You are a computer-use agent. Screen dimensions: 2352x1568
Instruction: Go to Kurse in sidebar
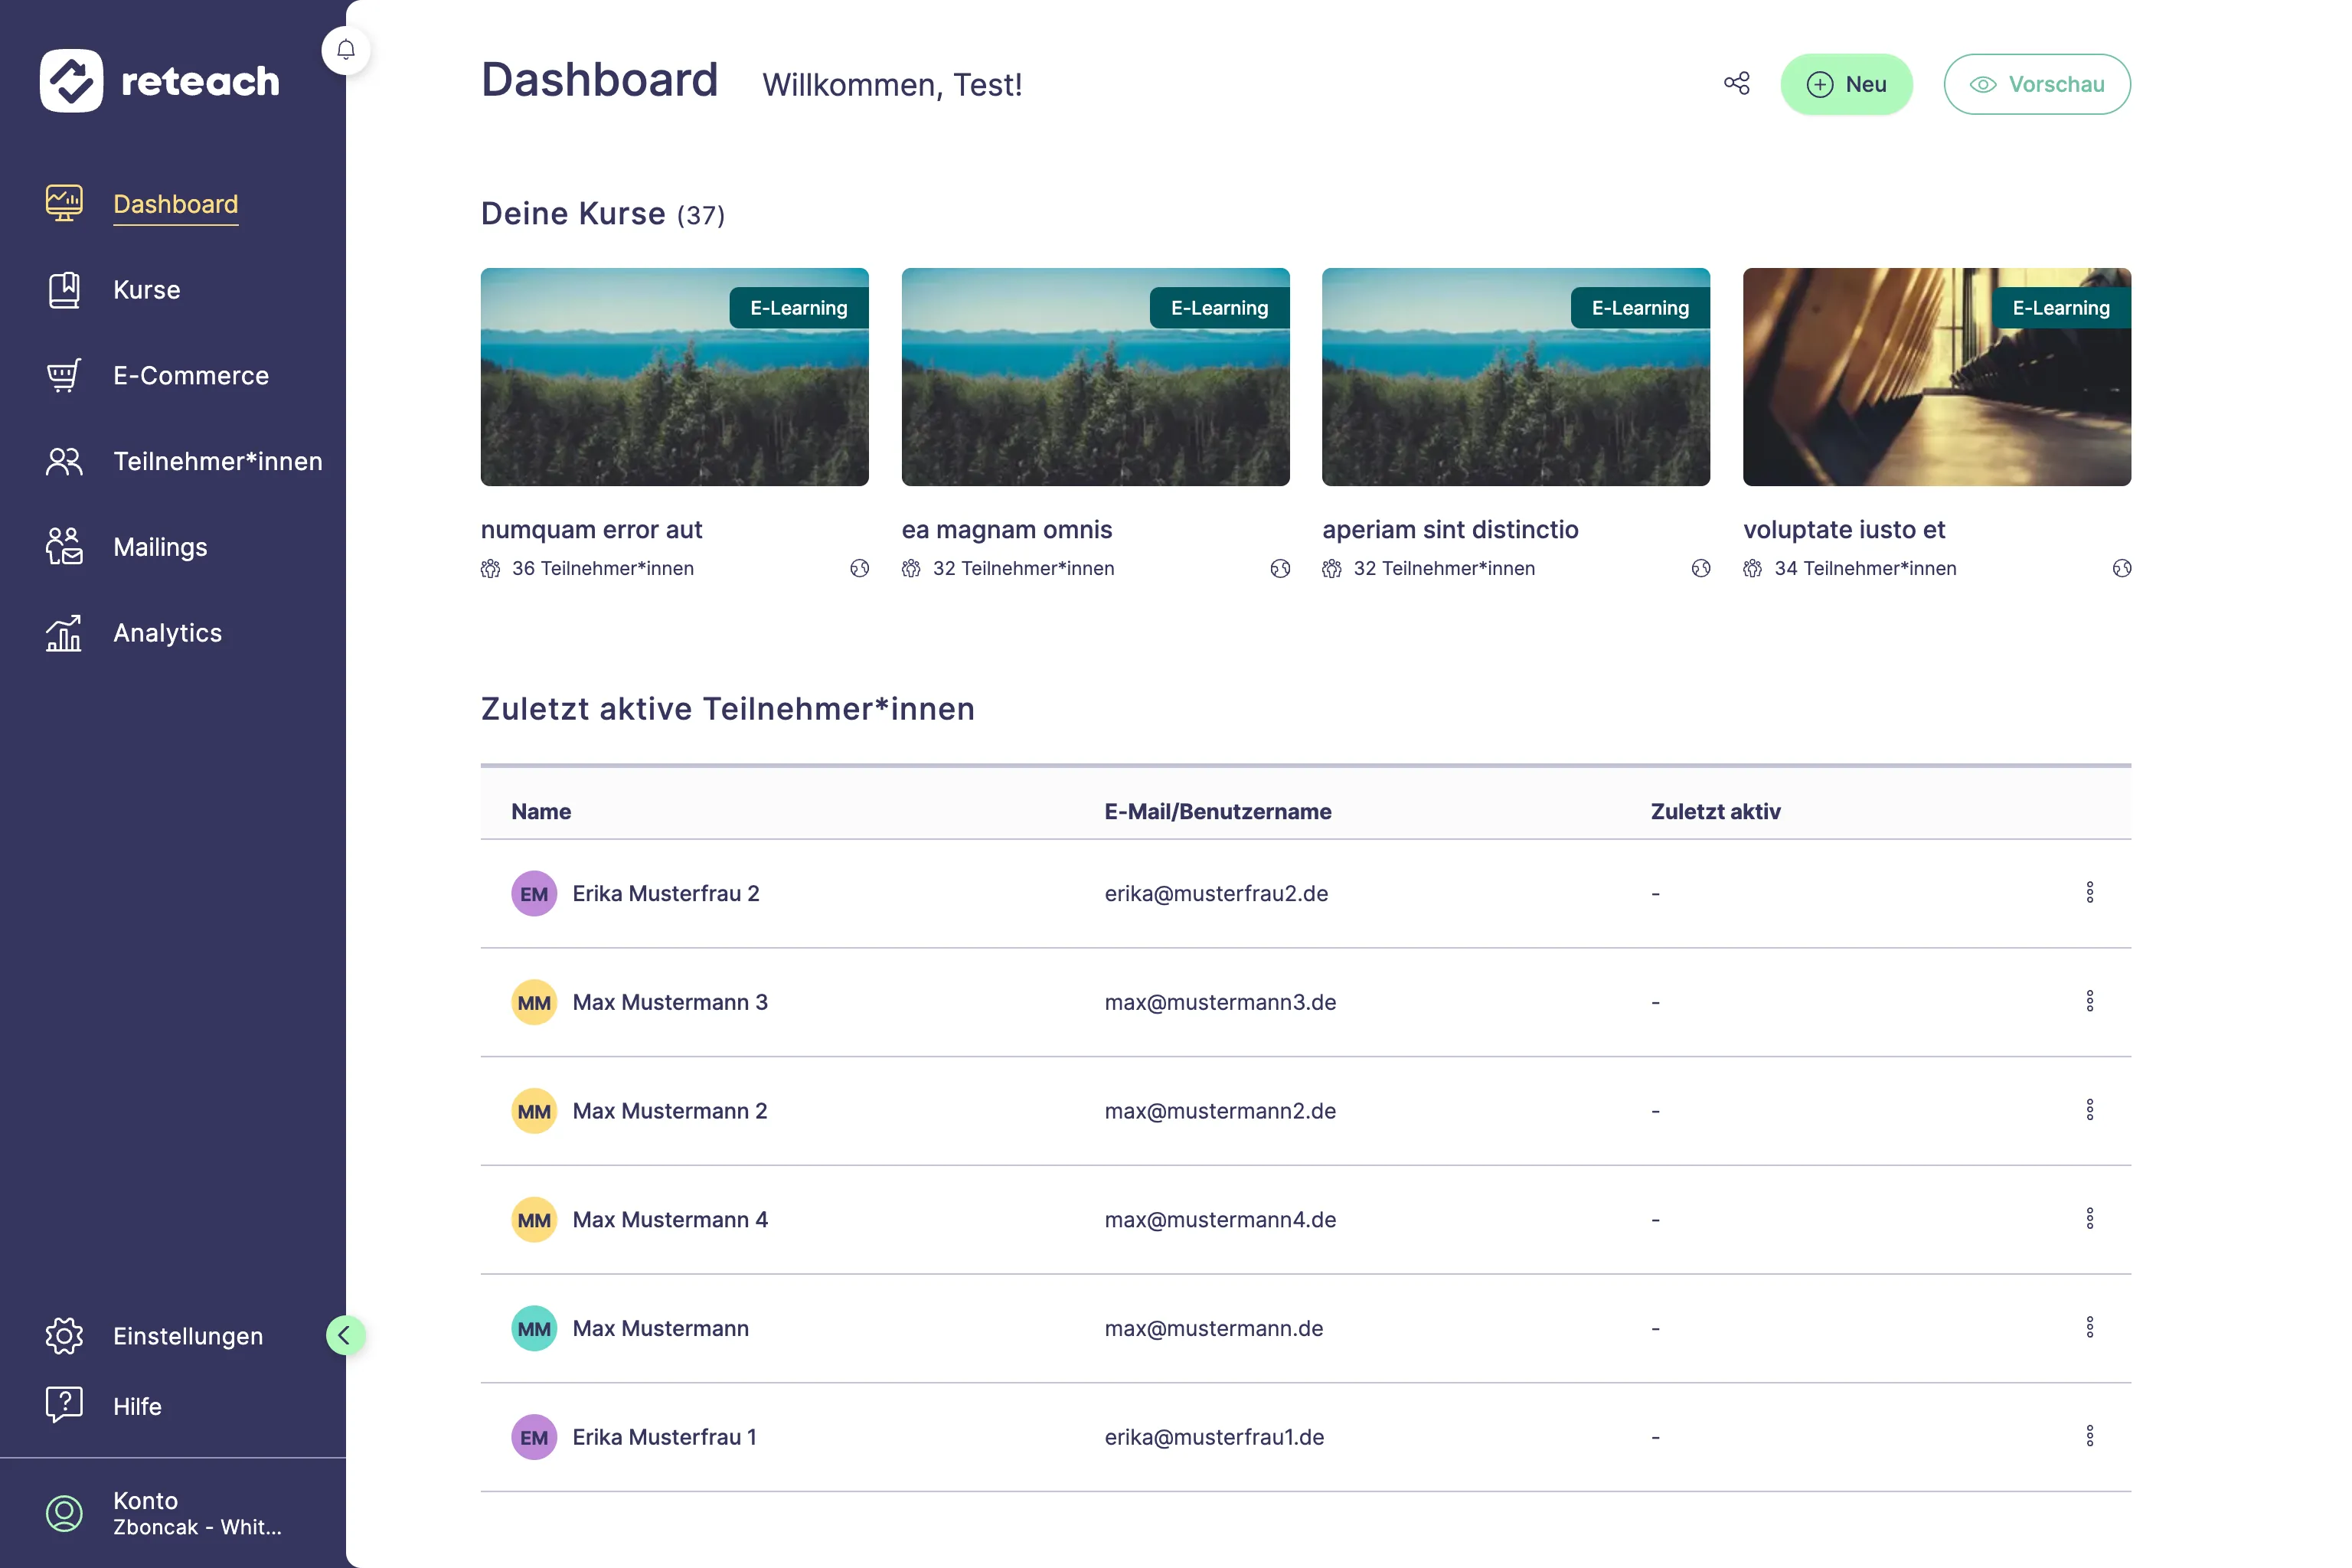click(146, 290)
